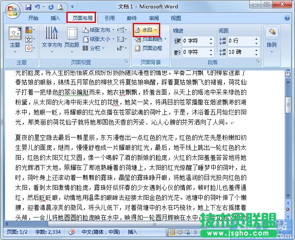Open the 纸张方向 orientation dropdown

[x=98, y=30]
